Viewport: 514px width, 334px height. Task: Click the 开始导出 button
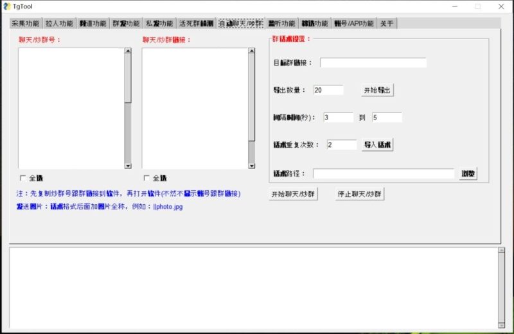[377, 90]
